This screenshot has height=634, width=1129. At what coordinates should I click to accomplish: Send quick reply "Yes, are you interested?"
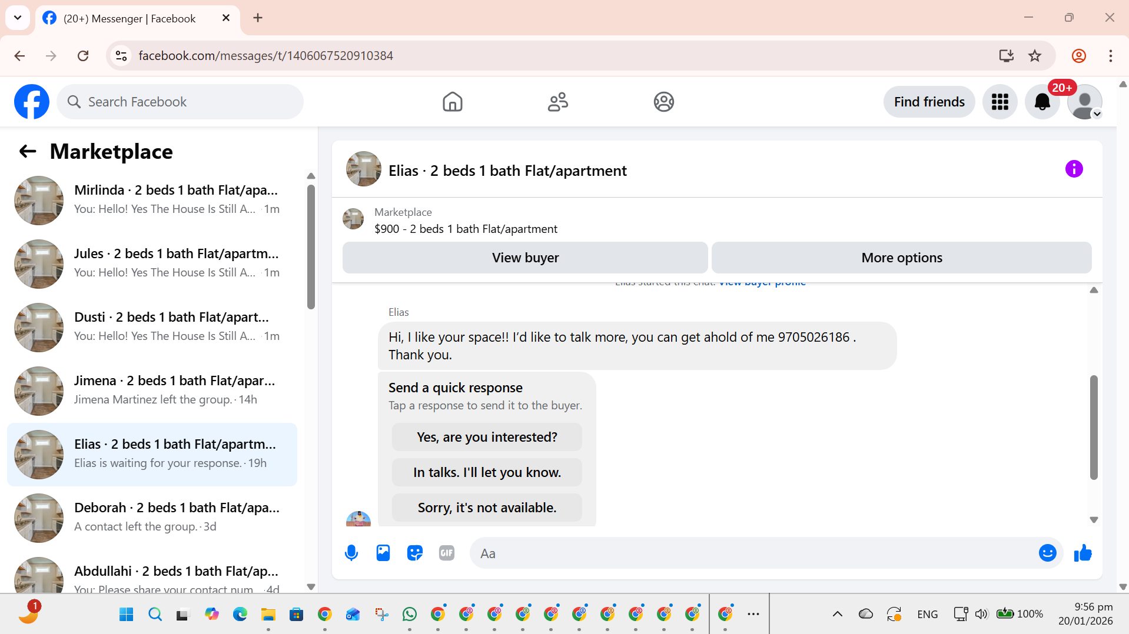point(487,437)
